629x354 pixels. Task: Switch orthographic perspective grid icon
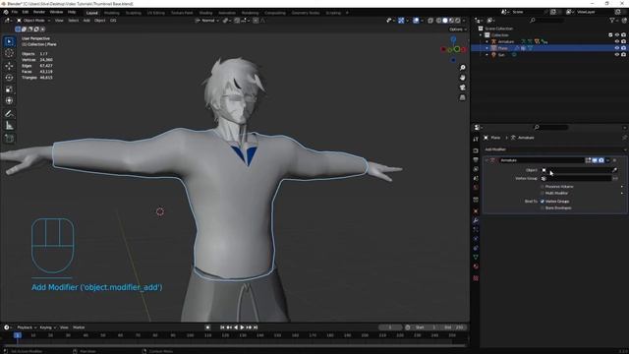pyautogui.click(x=463, y=97)
